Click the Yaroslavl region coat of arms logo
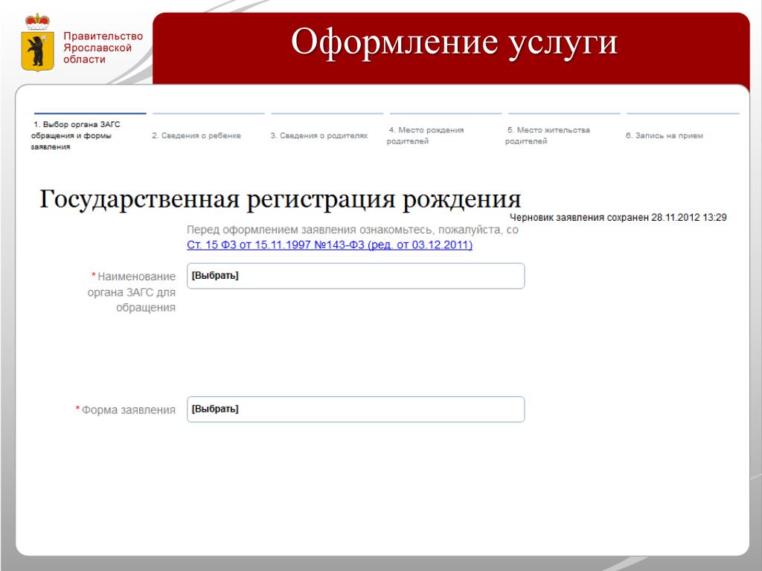Screen dimensions: 762x571 [37, 42]
